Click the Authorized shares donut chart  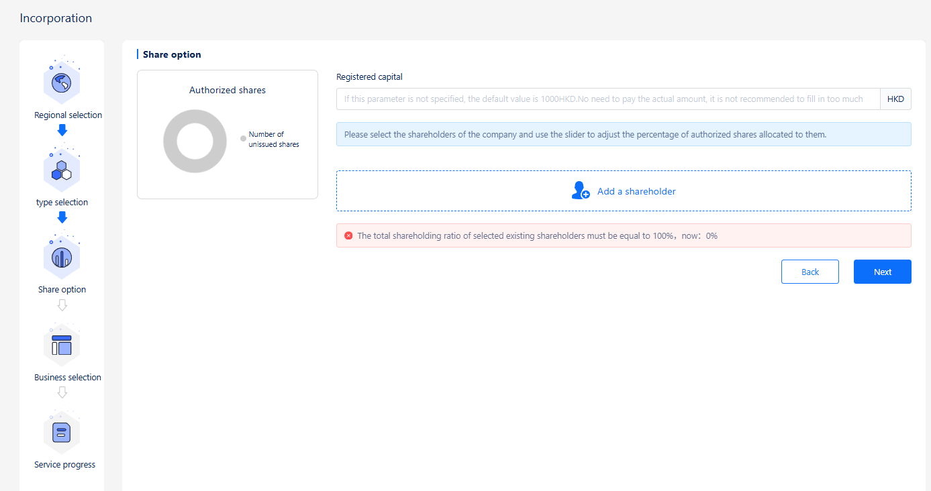coord(195,141)
